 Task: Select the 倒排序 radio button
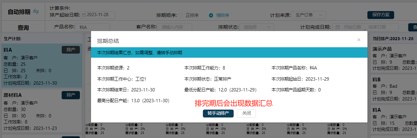(x=211, y=15)
